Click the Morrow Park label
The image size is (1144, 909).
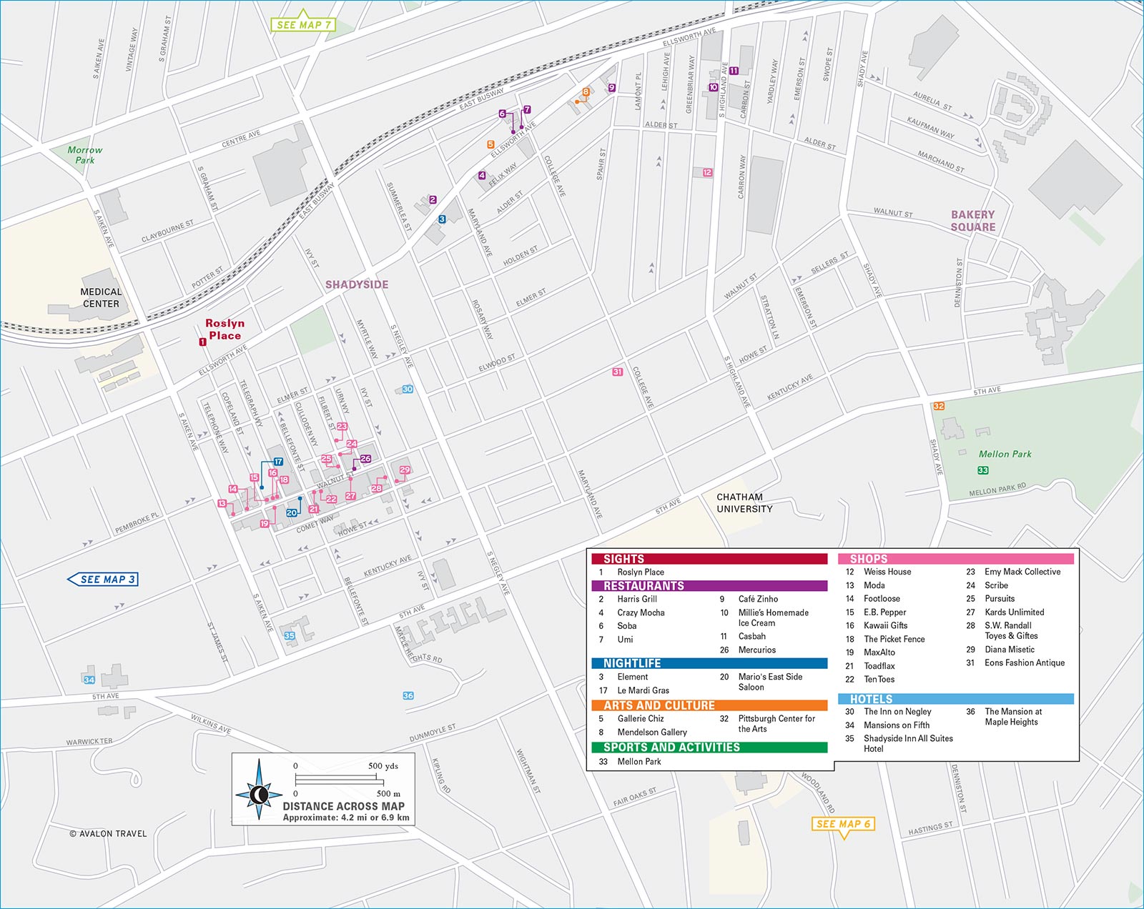point(84,155)
